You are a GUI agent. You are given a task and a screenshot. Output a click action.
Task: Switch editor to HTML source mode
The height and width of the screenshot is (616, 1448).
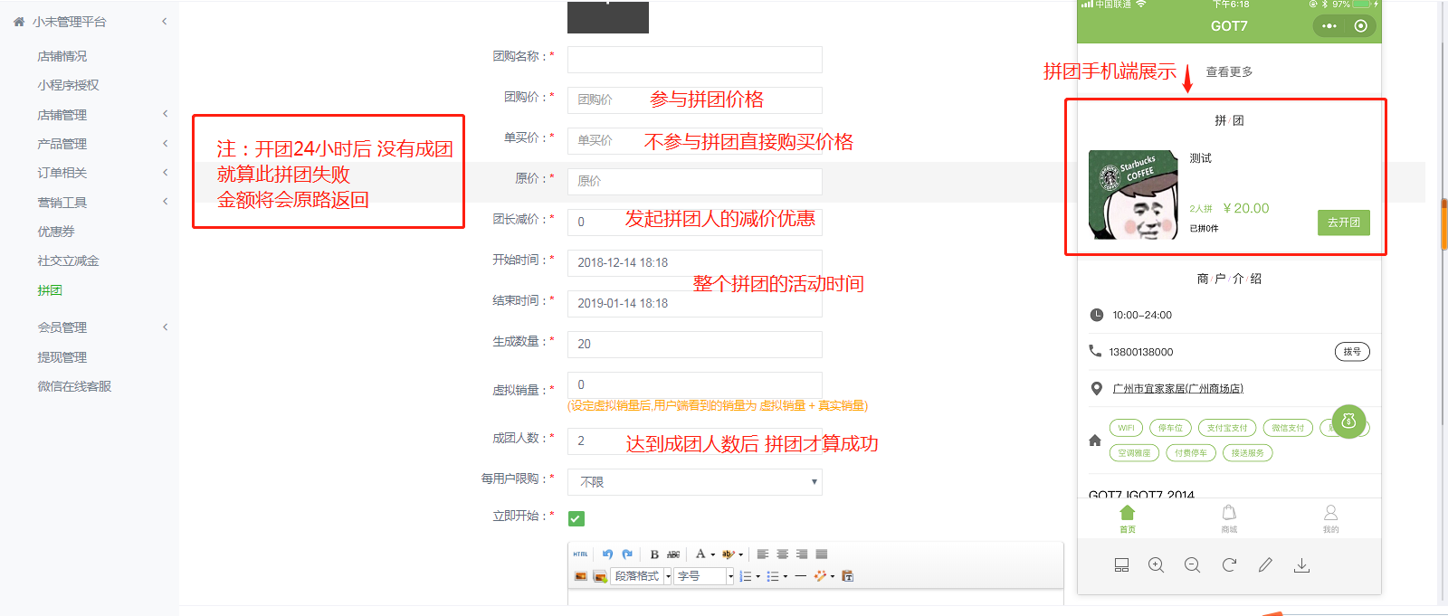point(580,554)
